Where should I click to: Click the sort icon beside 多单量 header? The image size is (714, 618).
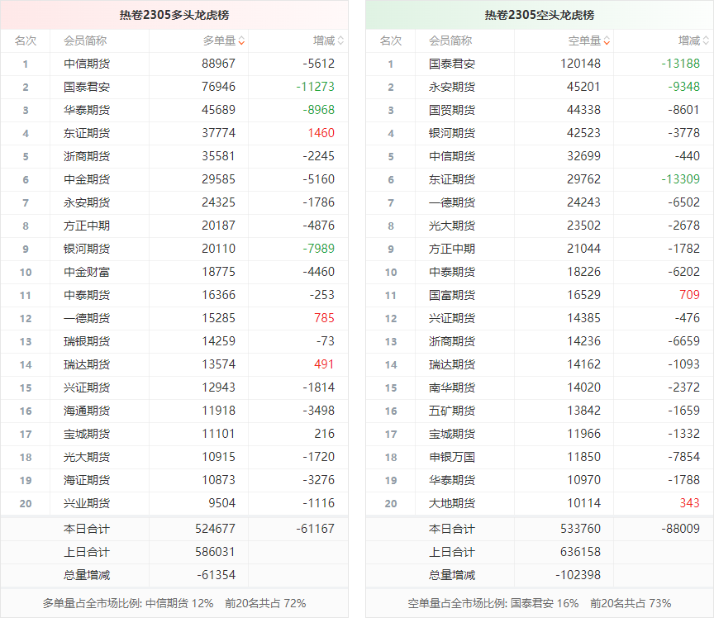click(241, 40)
